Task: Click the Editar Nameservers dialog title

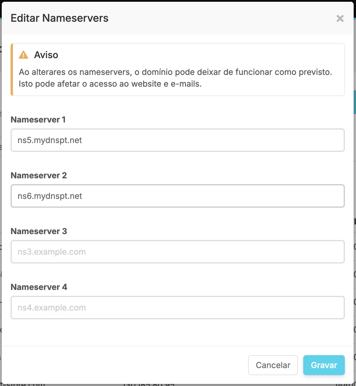Action: [60, 18]
